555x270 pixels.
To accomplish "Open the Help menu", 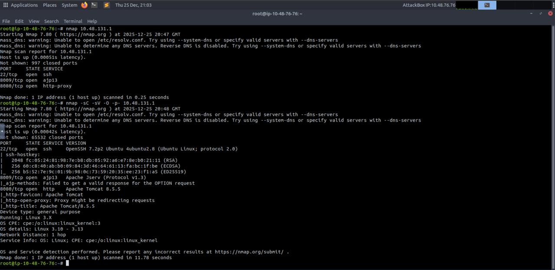I will point(91,21).
